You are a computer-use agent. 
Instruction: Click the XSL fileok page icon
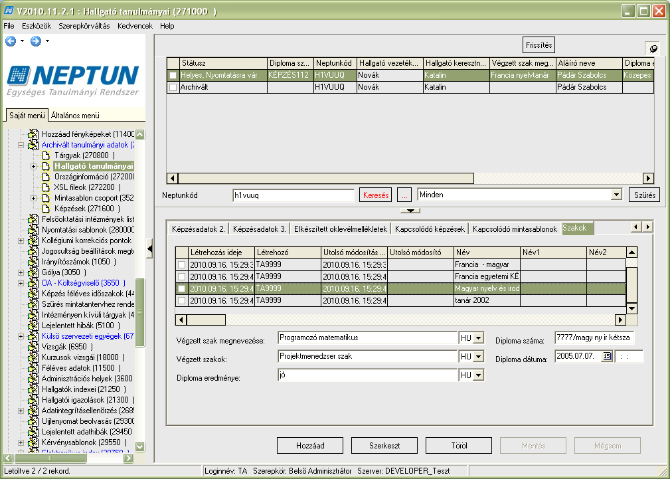(46, 187)
